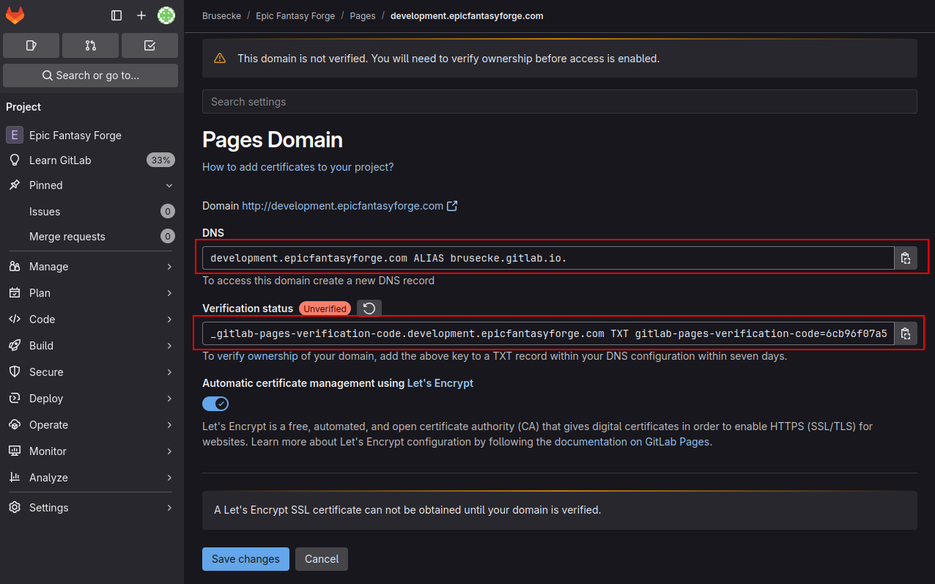Select the Pinned sidebar label
The image size is (935, 584).
46,185
